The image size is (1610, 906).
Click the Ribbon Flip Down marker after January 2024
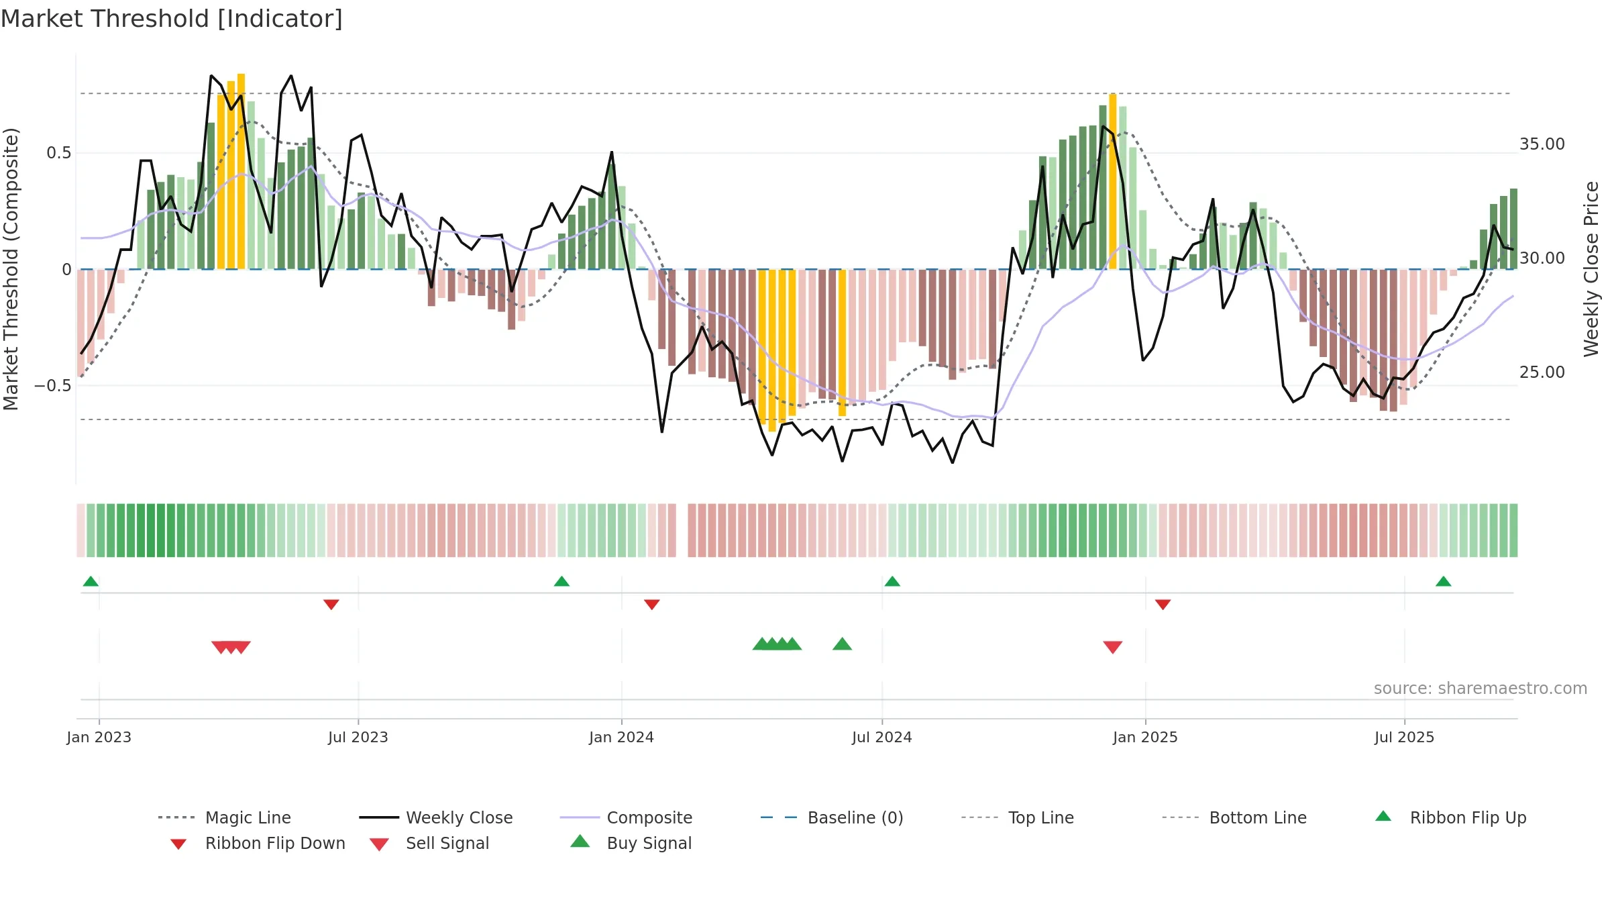pos(652,605)
